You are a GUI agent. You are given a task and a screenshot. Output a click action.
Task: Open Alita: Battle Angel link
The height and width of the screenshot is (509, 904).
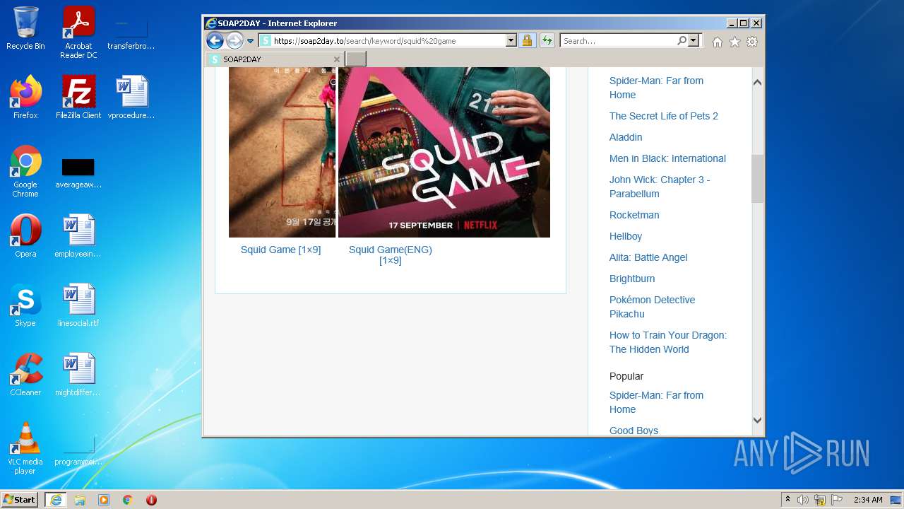648,257
